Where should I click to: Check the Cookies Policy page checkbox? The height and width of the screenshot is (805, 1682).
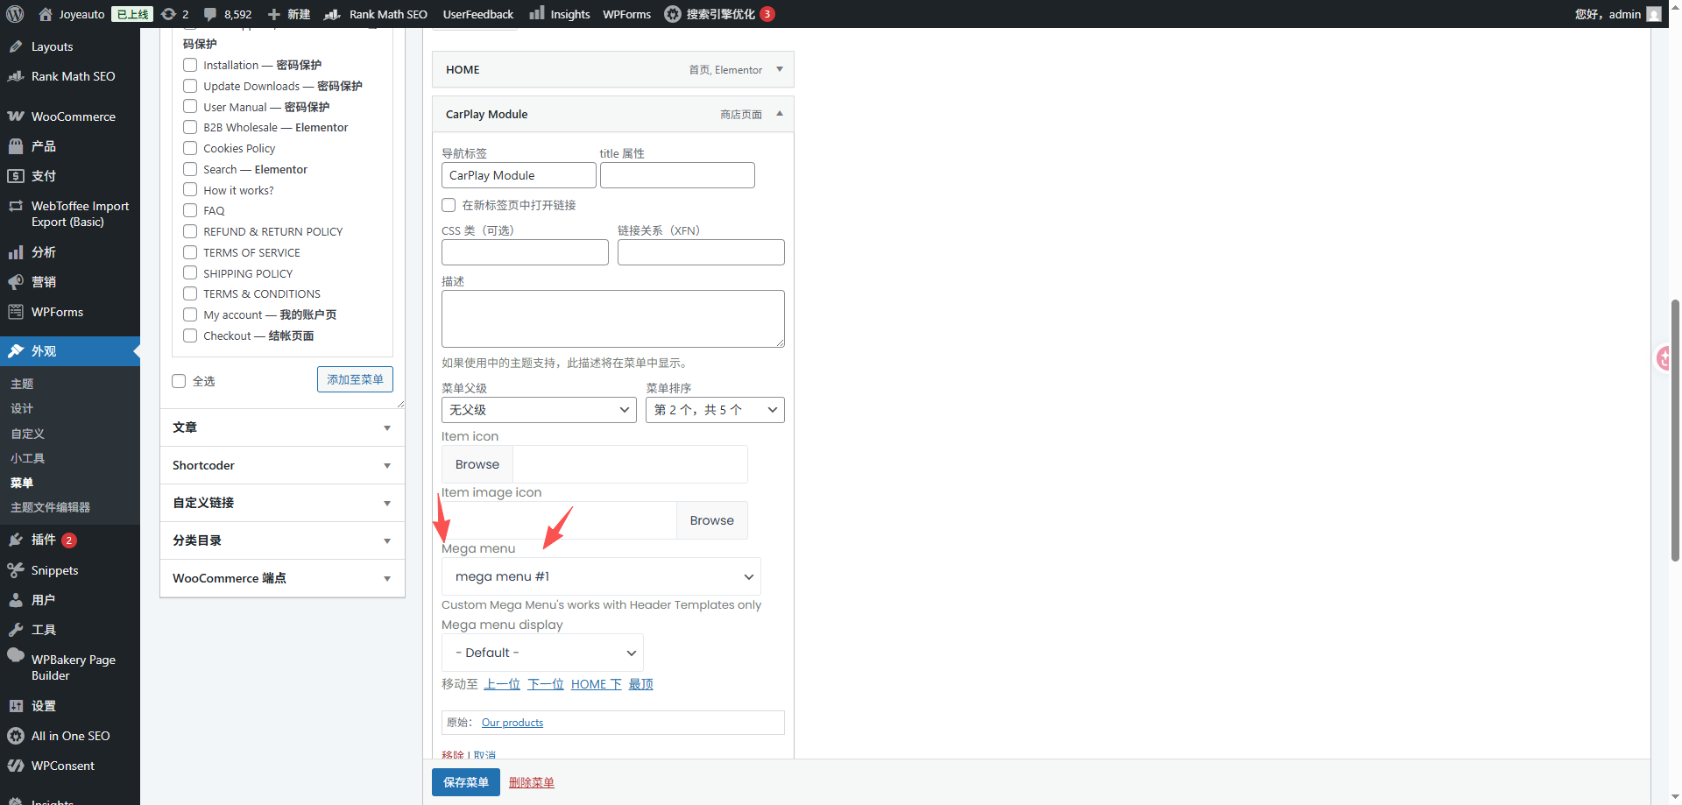190,148
